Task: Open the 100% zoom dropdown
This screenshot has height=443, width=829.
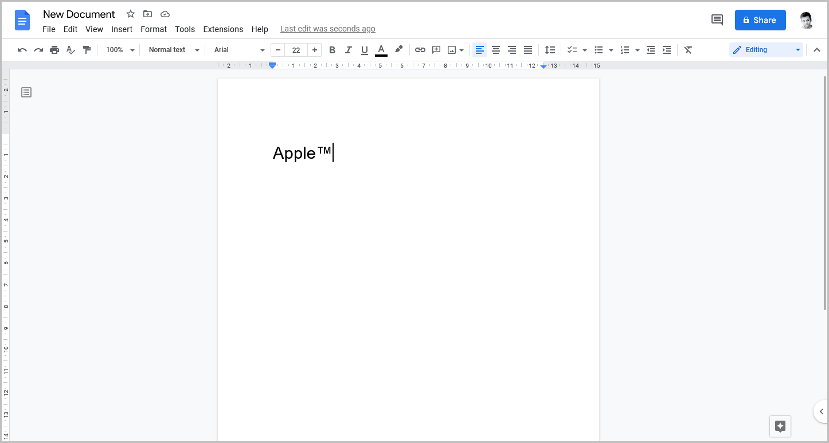Action: click(x=120, y=50)
